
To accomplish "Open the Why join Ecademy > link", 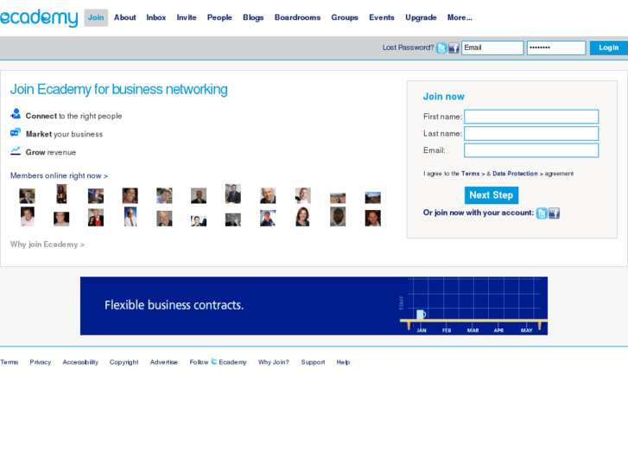I will (48, 245).
